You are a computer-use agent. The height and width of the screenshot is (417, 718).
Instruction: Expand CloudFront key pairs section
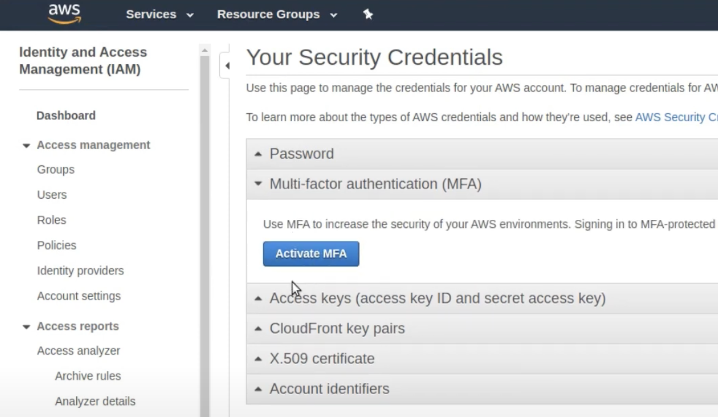(x=482, y=329)
